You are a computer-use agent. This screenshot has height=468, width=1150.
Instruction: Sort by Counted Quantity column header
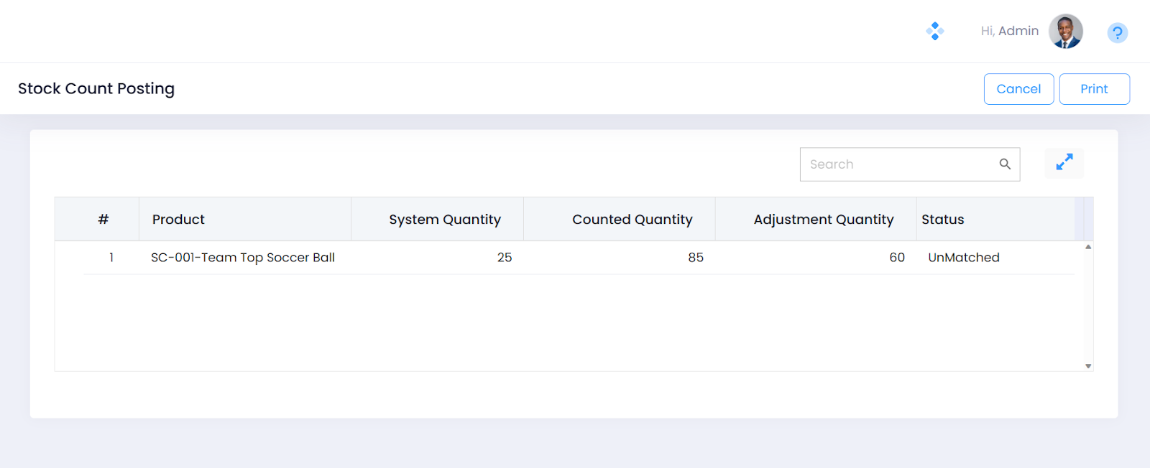pyautogui.click(x=632, y=220)
